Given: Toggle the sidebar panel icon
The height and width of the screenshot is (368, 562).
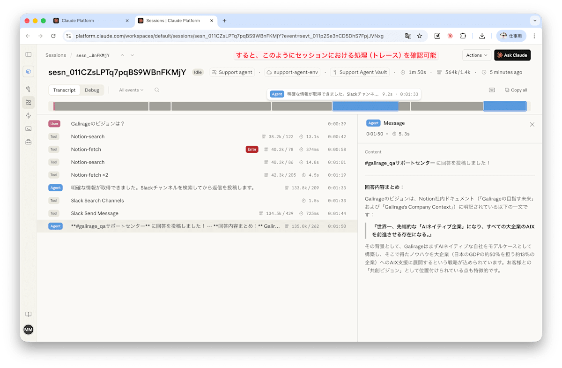Looking at the screenshot, I should (x=28, y=55).
